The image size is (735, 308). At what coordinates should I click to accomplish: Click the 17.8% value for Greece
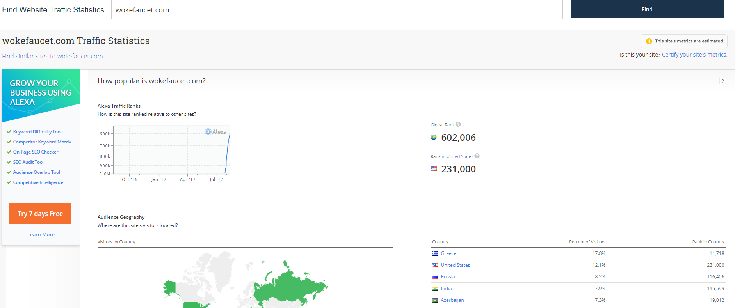599,253
